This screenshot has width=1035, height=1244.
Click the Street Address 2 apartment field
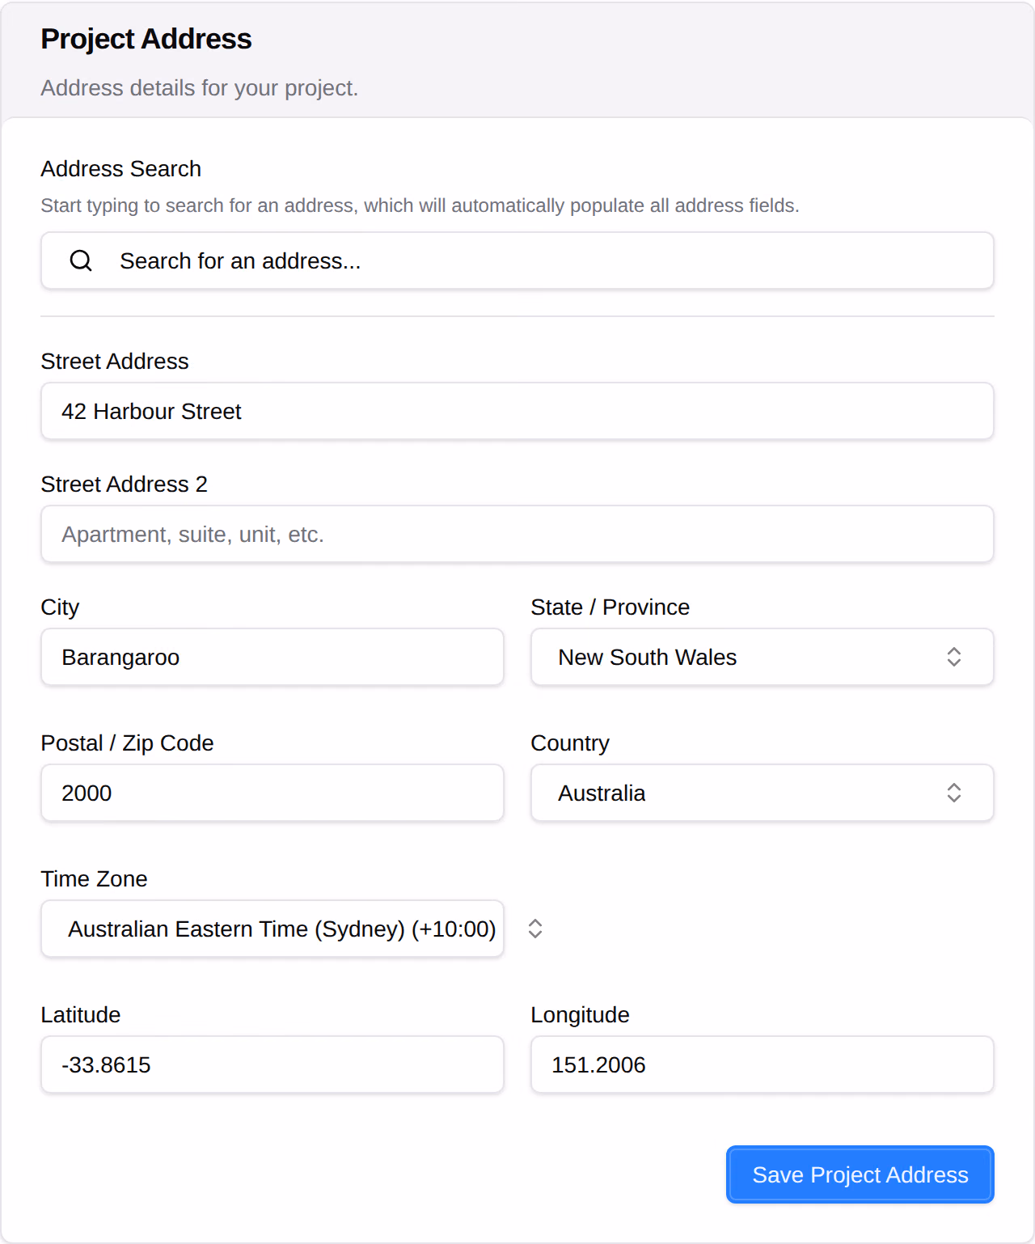517,534
